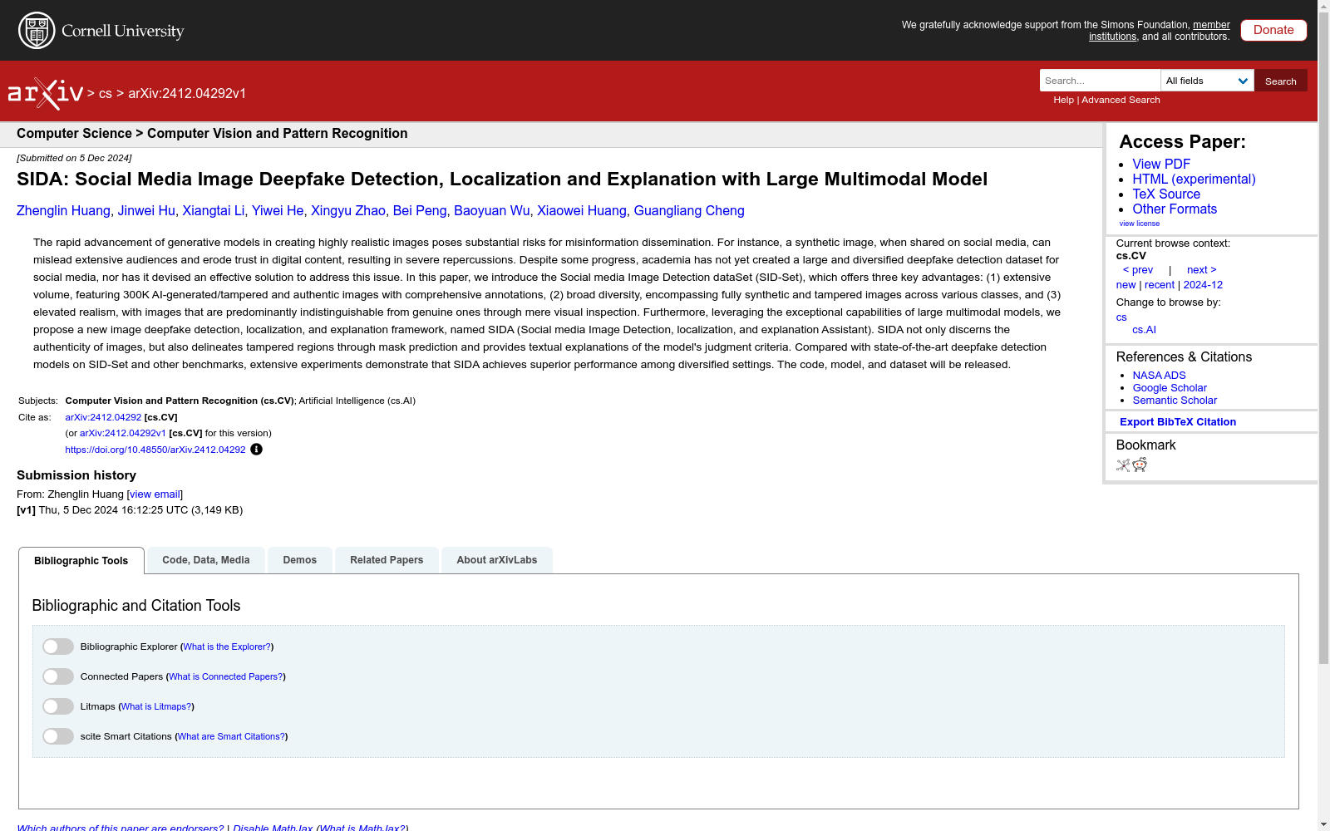Open the arXiv home logo
Viewport: 1330px width, 831px height.
coord(46,94)
